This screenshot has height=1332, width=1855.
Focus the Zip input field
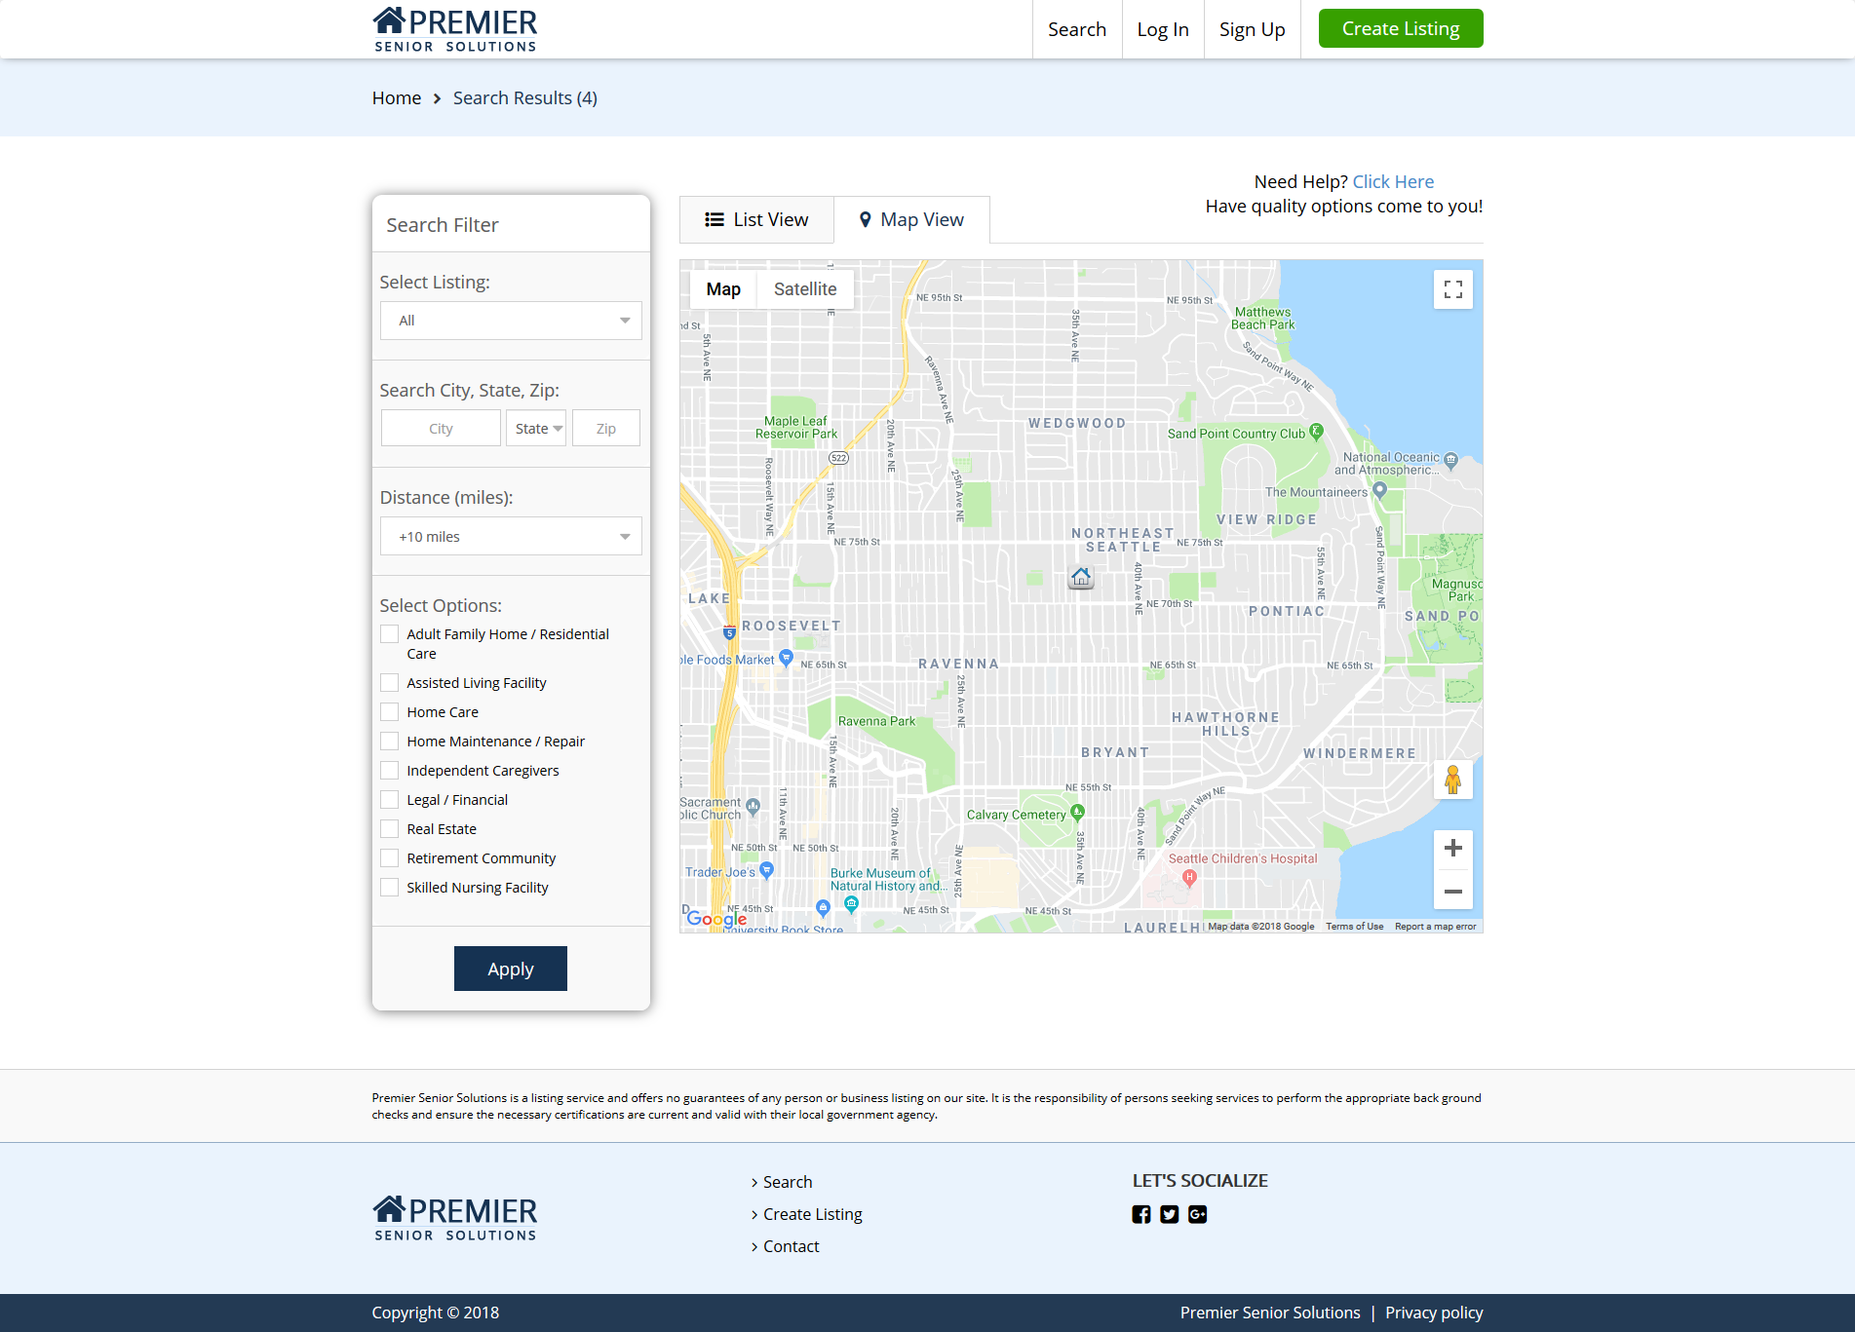605,428
